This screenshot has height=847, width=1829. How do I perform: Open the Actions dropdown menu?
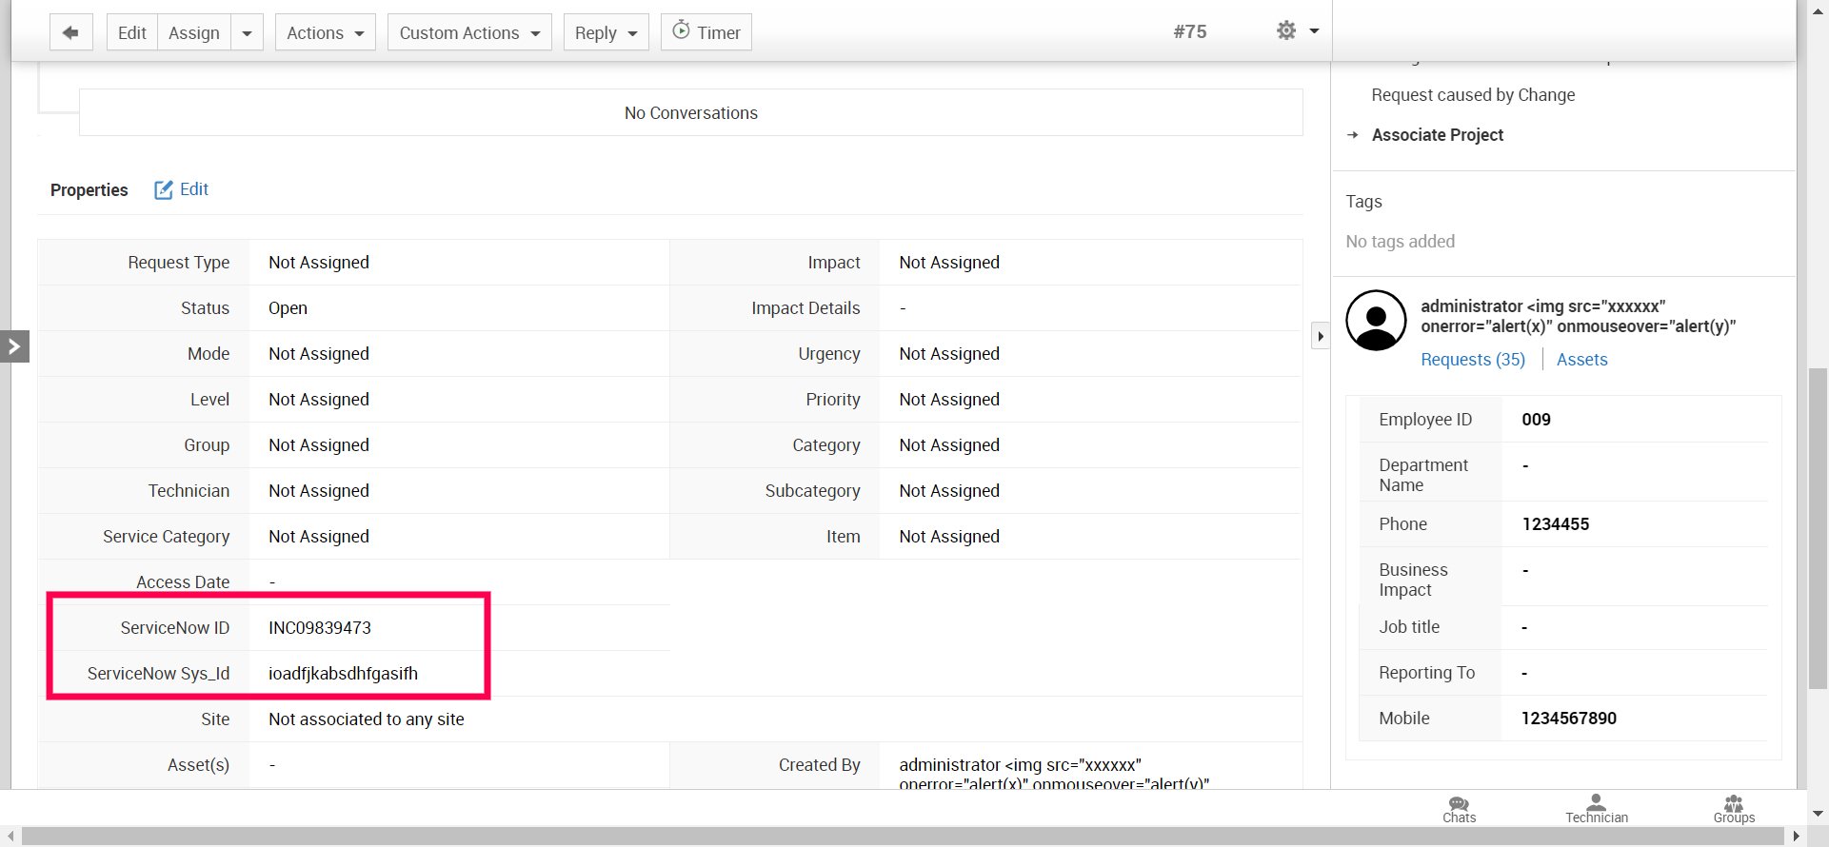click(x=325, y=32)
